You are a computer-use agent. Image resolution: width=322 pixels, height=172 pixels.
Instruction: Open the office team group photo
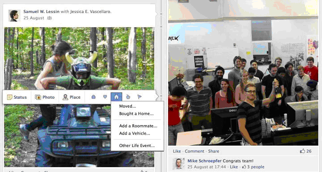243,73
